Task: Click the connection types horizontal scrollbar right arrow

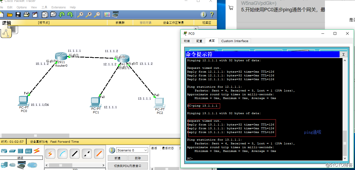Action: click(x=103, y=165)
